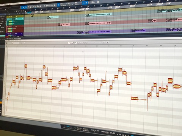Click the round icon right of Melodyne's grey bar
The image size is (182, 136).
tap(104, 43)
